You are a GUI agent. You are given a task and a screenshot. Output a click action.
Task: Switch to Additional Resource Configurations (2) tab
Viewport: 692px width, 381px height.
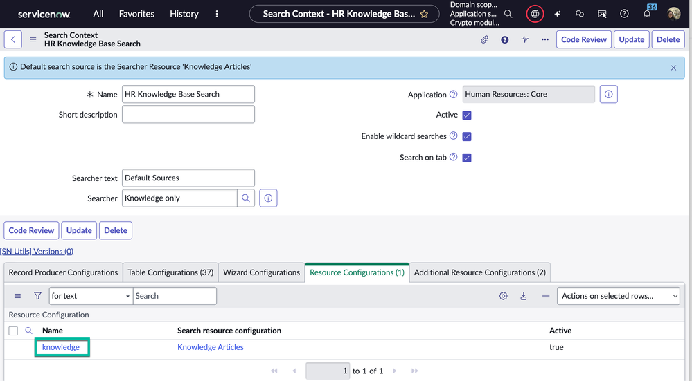pos(480,272)
